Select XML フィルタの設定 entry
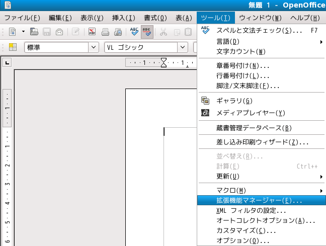This screenshot has height=246, width=326. coord(262,211)
